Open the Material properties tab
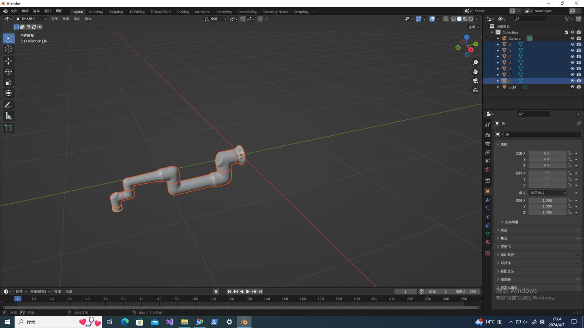 [488, 243]
